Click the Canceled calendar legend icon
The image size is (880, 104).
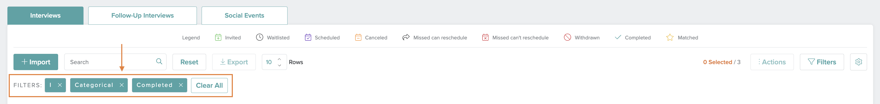coord(358,37)
